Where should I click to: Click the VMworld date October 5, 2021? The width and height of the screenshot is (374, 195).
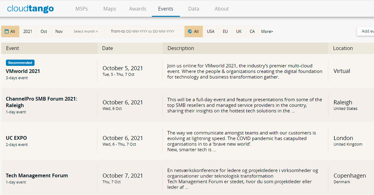click(x=123, y=68)
